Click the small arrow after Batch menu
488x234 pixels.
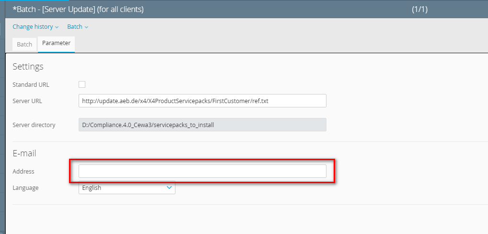pyautogui.click(x=86, y=27)
